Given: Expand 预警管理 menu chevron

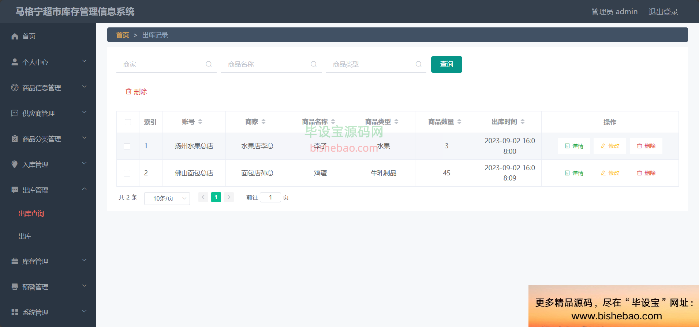Looking at the screenshot, I should coord(84,286).
